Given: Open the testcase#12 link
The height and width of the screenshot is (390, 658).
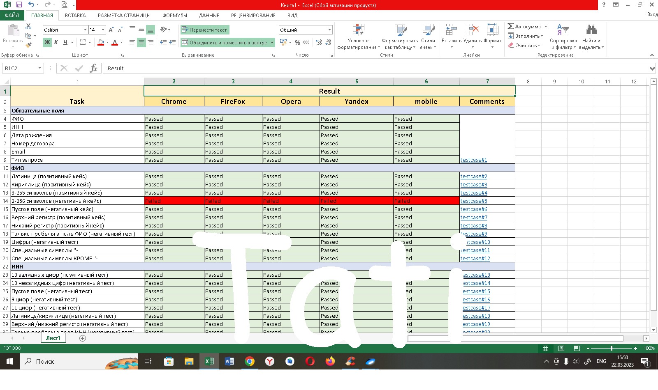Looking at the screenshot, I should pos(475,259).
